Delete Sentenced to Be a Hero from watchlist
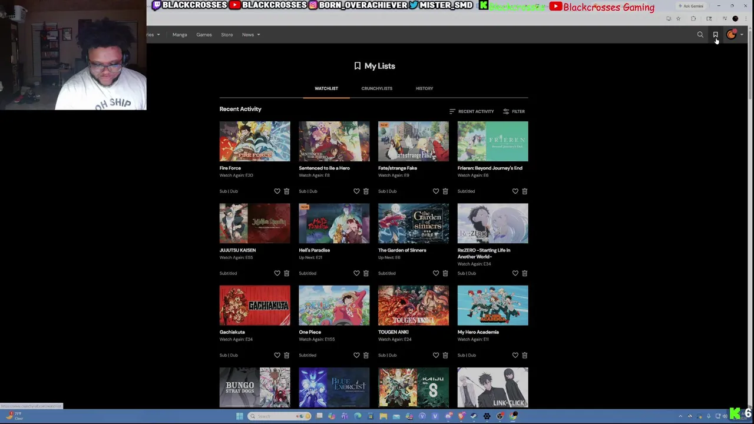The image size is (754, 424). pos(366,191)
